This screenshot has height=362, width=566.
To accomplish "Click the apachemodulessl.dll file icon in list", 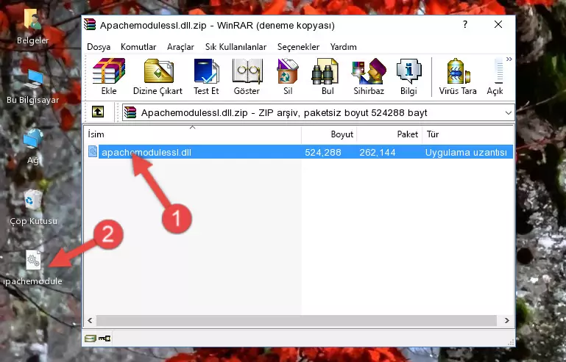I will pos(93,152).
